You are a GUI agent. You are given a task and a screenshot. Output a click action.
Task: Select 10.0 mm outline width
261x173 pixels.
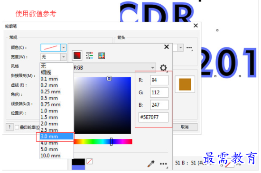pyautogui.click(x=56, y=156)
